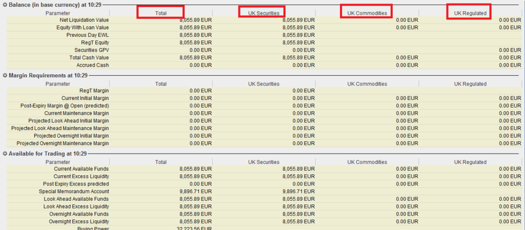Select the Overnight Excess Liquidity label
525x230 pixels.
coord(78,222)
